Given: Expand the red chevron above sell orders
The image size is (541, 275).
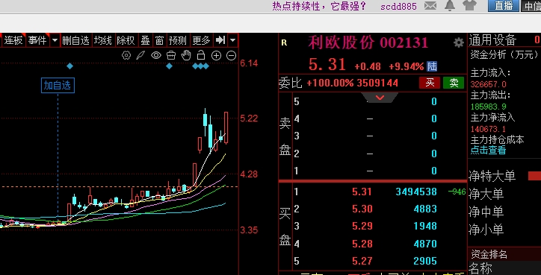Looking at the screenshot, I should pyautogui.click(x=380, y=98).
